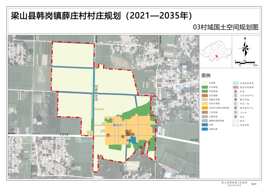Viewport: 268px width, 190px height.
Task: Click the magenta highlighted area on locator map
Action: pos(217,56)
